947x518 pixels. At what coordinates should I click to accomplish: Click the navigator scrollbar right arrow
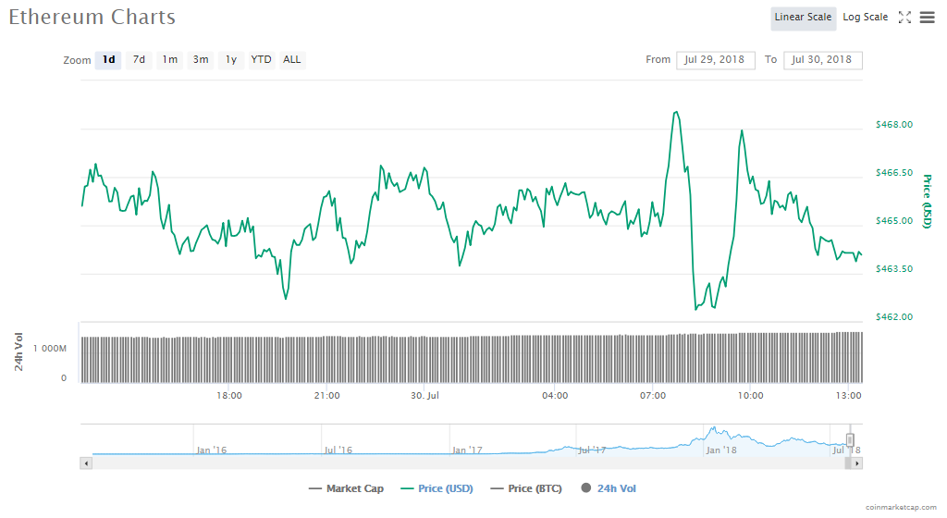[x=856, y=462]
